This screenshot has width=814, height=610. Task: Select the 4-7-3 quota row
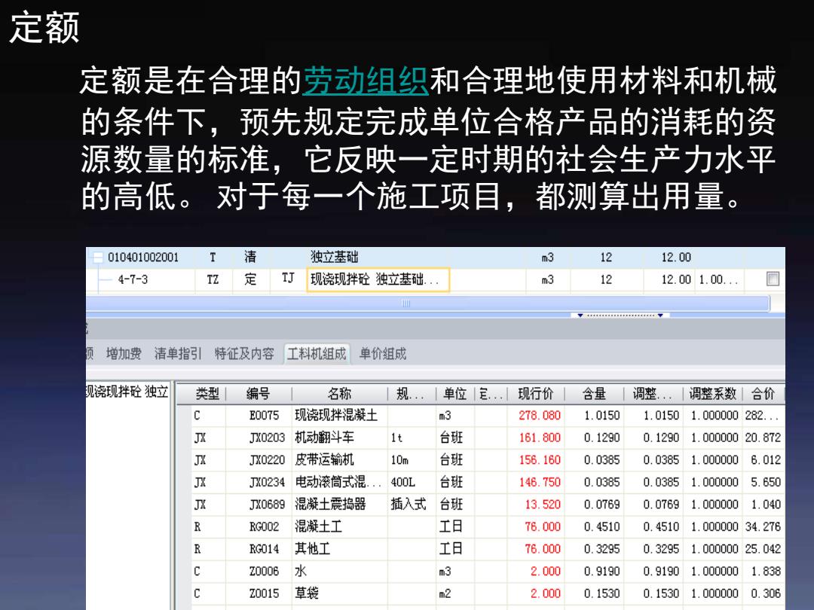tap(133, 279)
